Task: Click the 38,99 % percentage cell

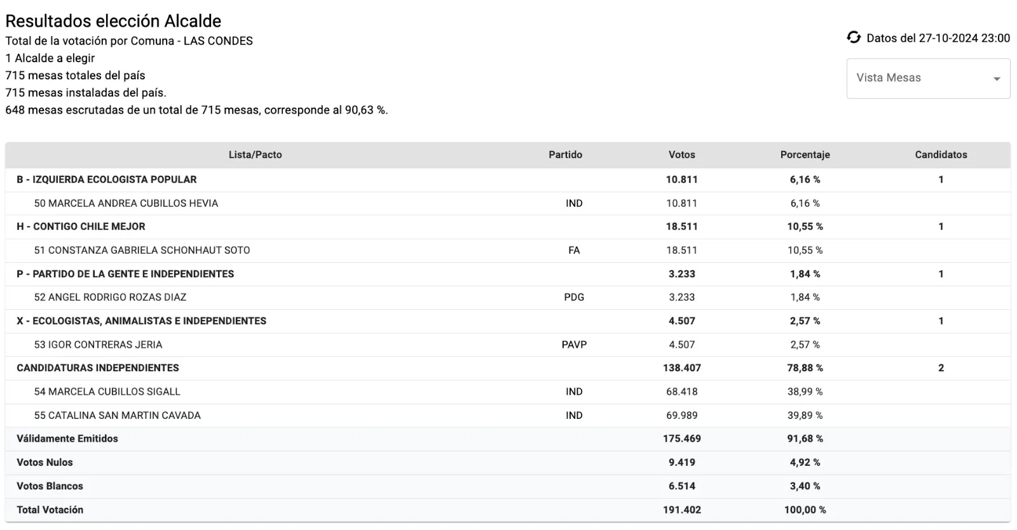Action: click(805, 392)
